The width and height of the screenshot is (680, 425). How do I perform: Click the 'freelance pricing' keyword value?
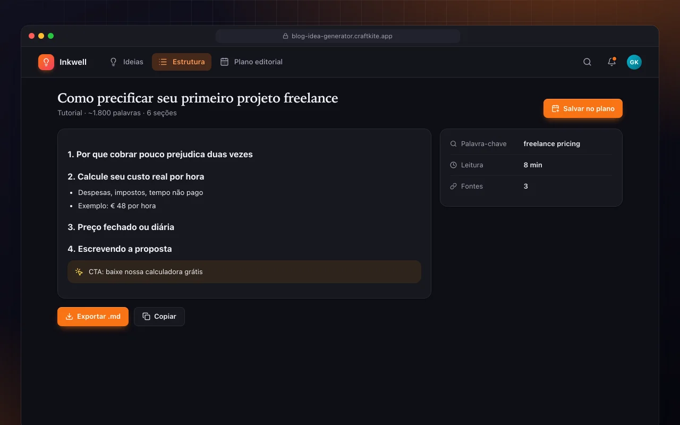tap(552, 143)
